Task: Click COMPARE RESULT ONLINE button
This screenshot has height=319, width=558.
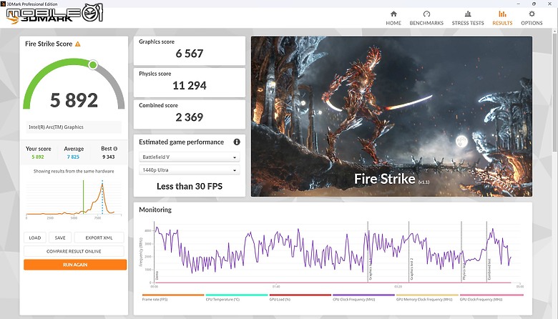Action: pyautogui.click(x=74, y=251)
